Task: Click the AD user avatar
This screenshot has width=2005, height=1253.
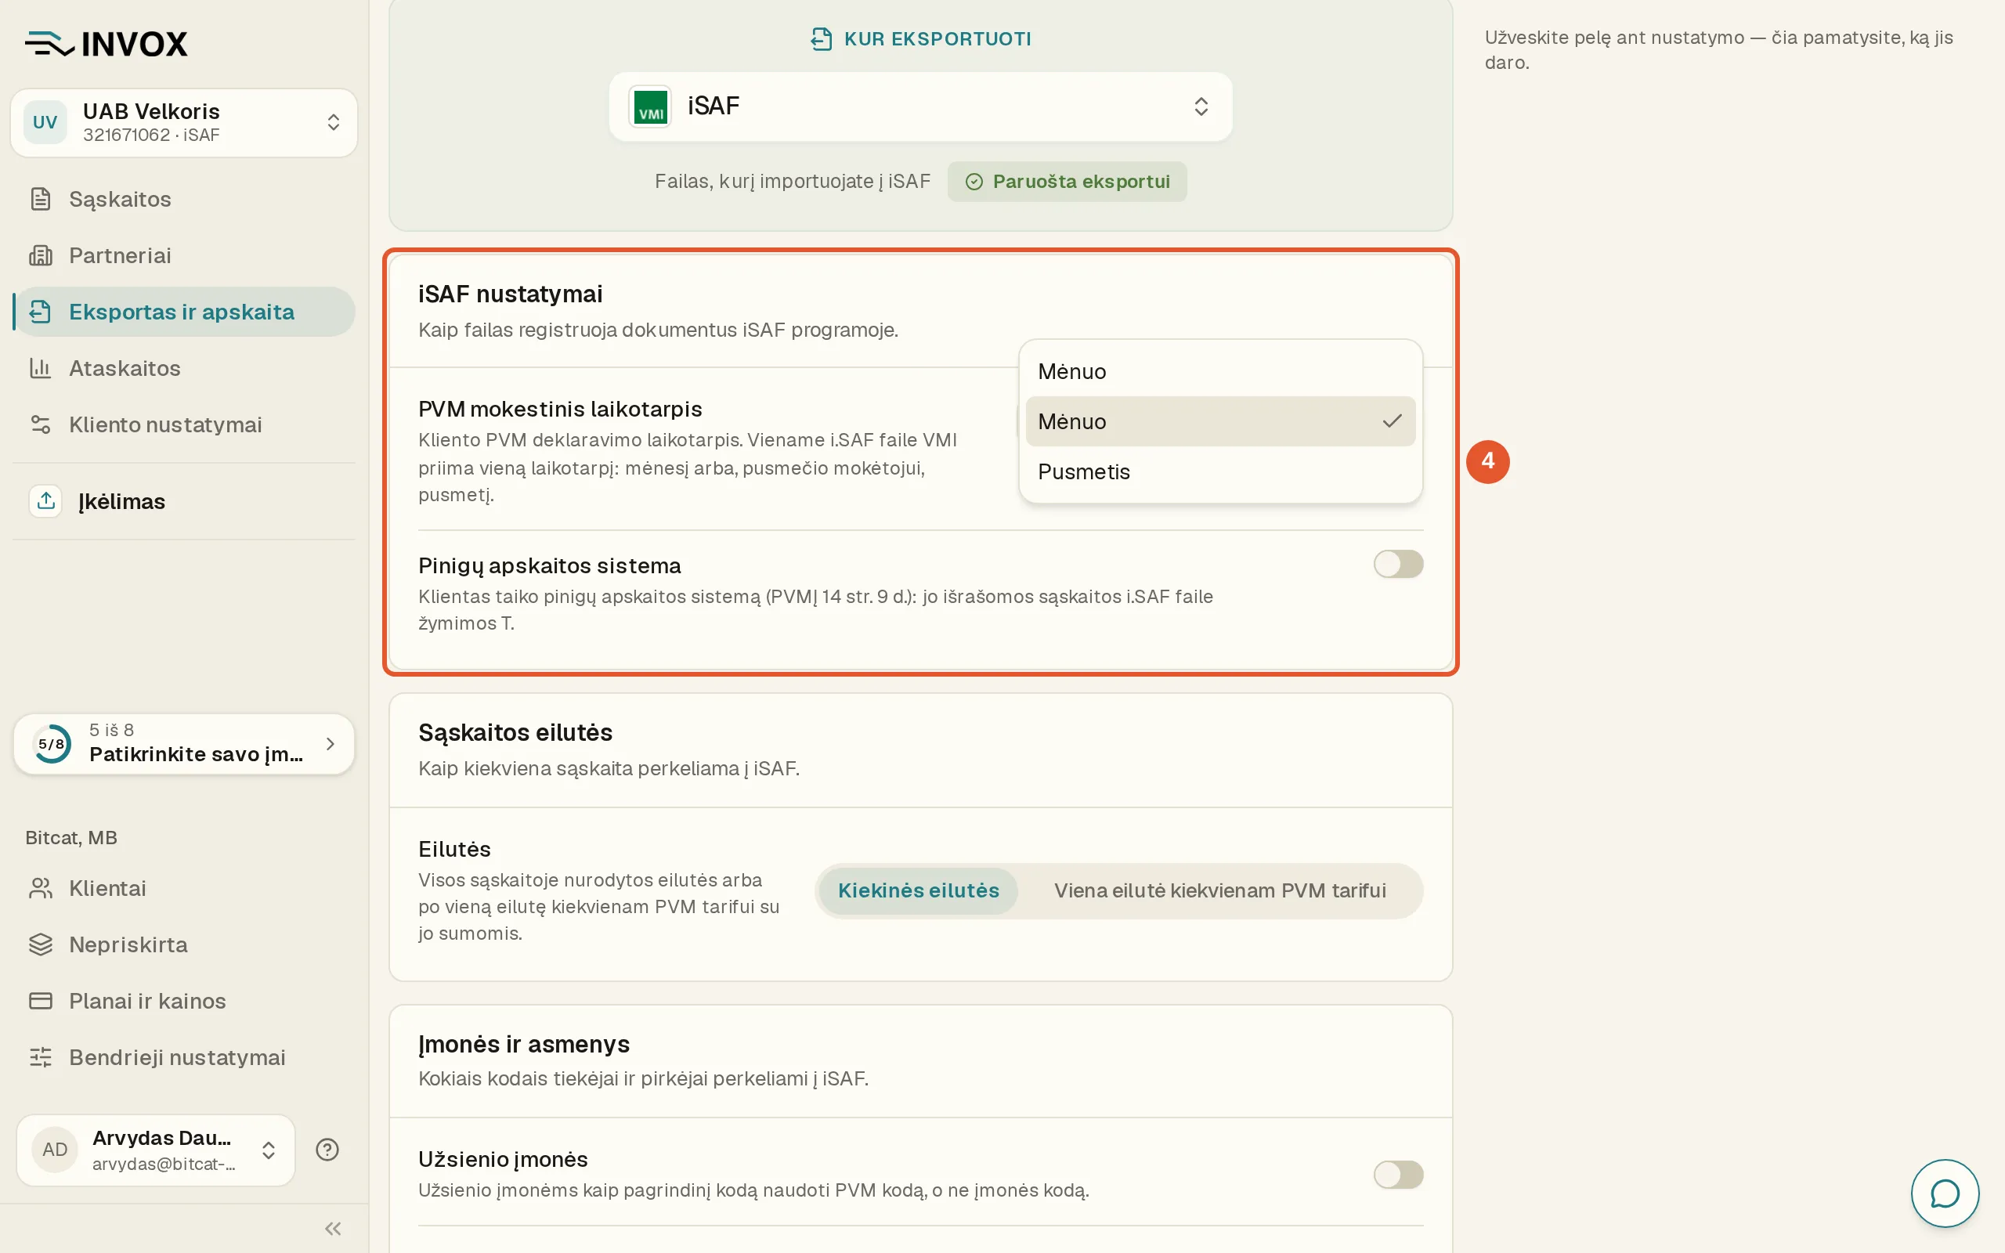Action: coord(55,1150)
